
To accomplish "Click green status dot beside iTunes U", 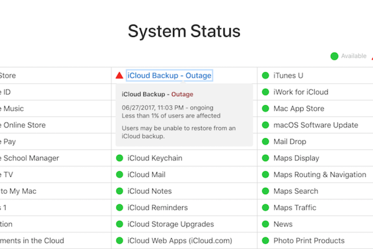I will click(x=265, y=75).
